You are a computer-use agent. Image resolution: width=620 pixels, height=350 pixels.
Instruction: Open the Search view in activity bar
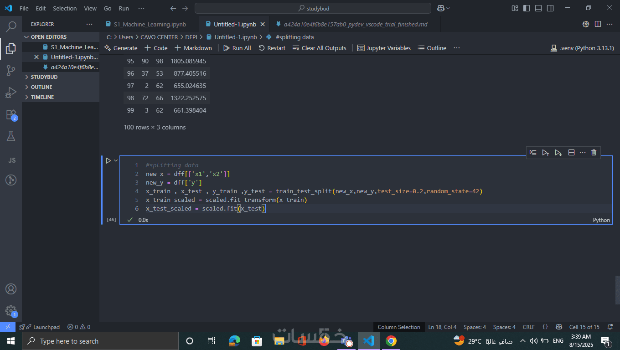click(11, 27)
